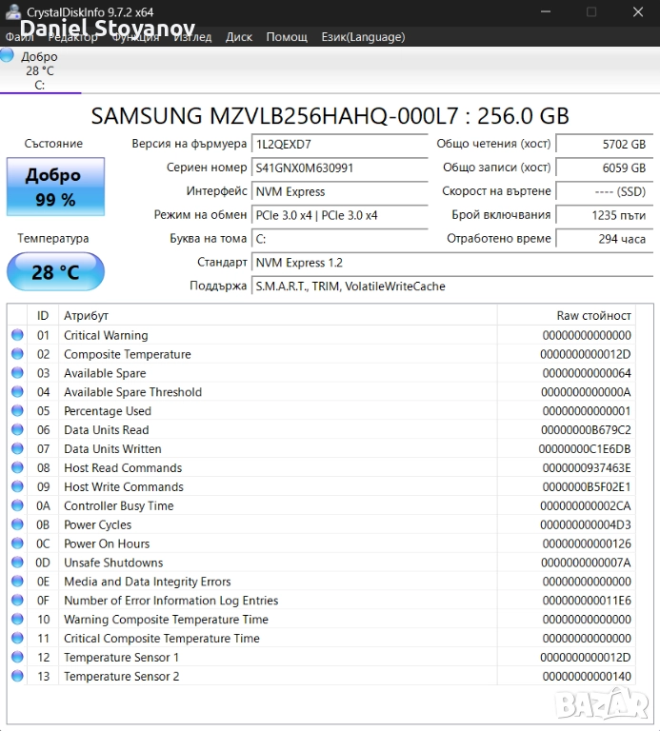660x731 pixels.
Task: Click the raw value 0000000000007A
Action: coord(586,563)
